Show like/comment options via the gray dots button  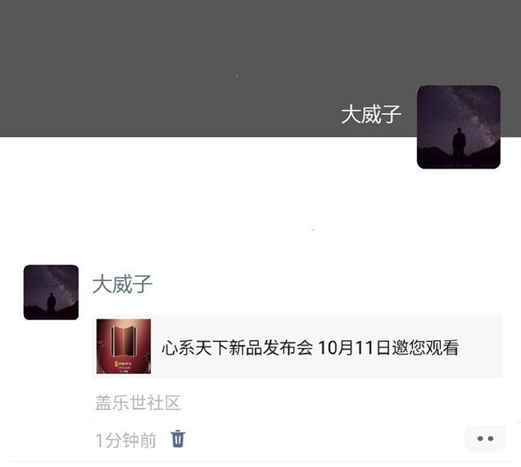485,438
